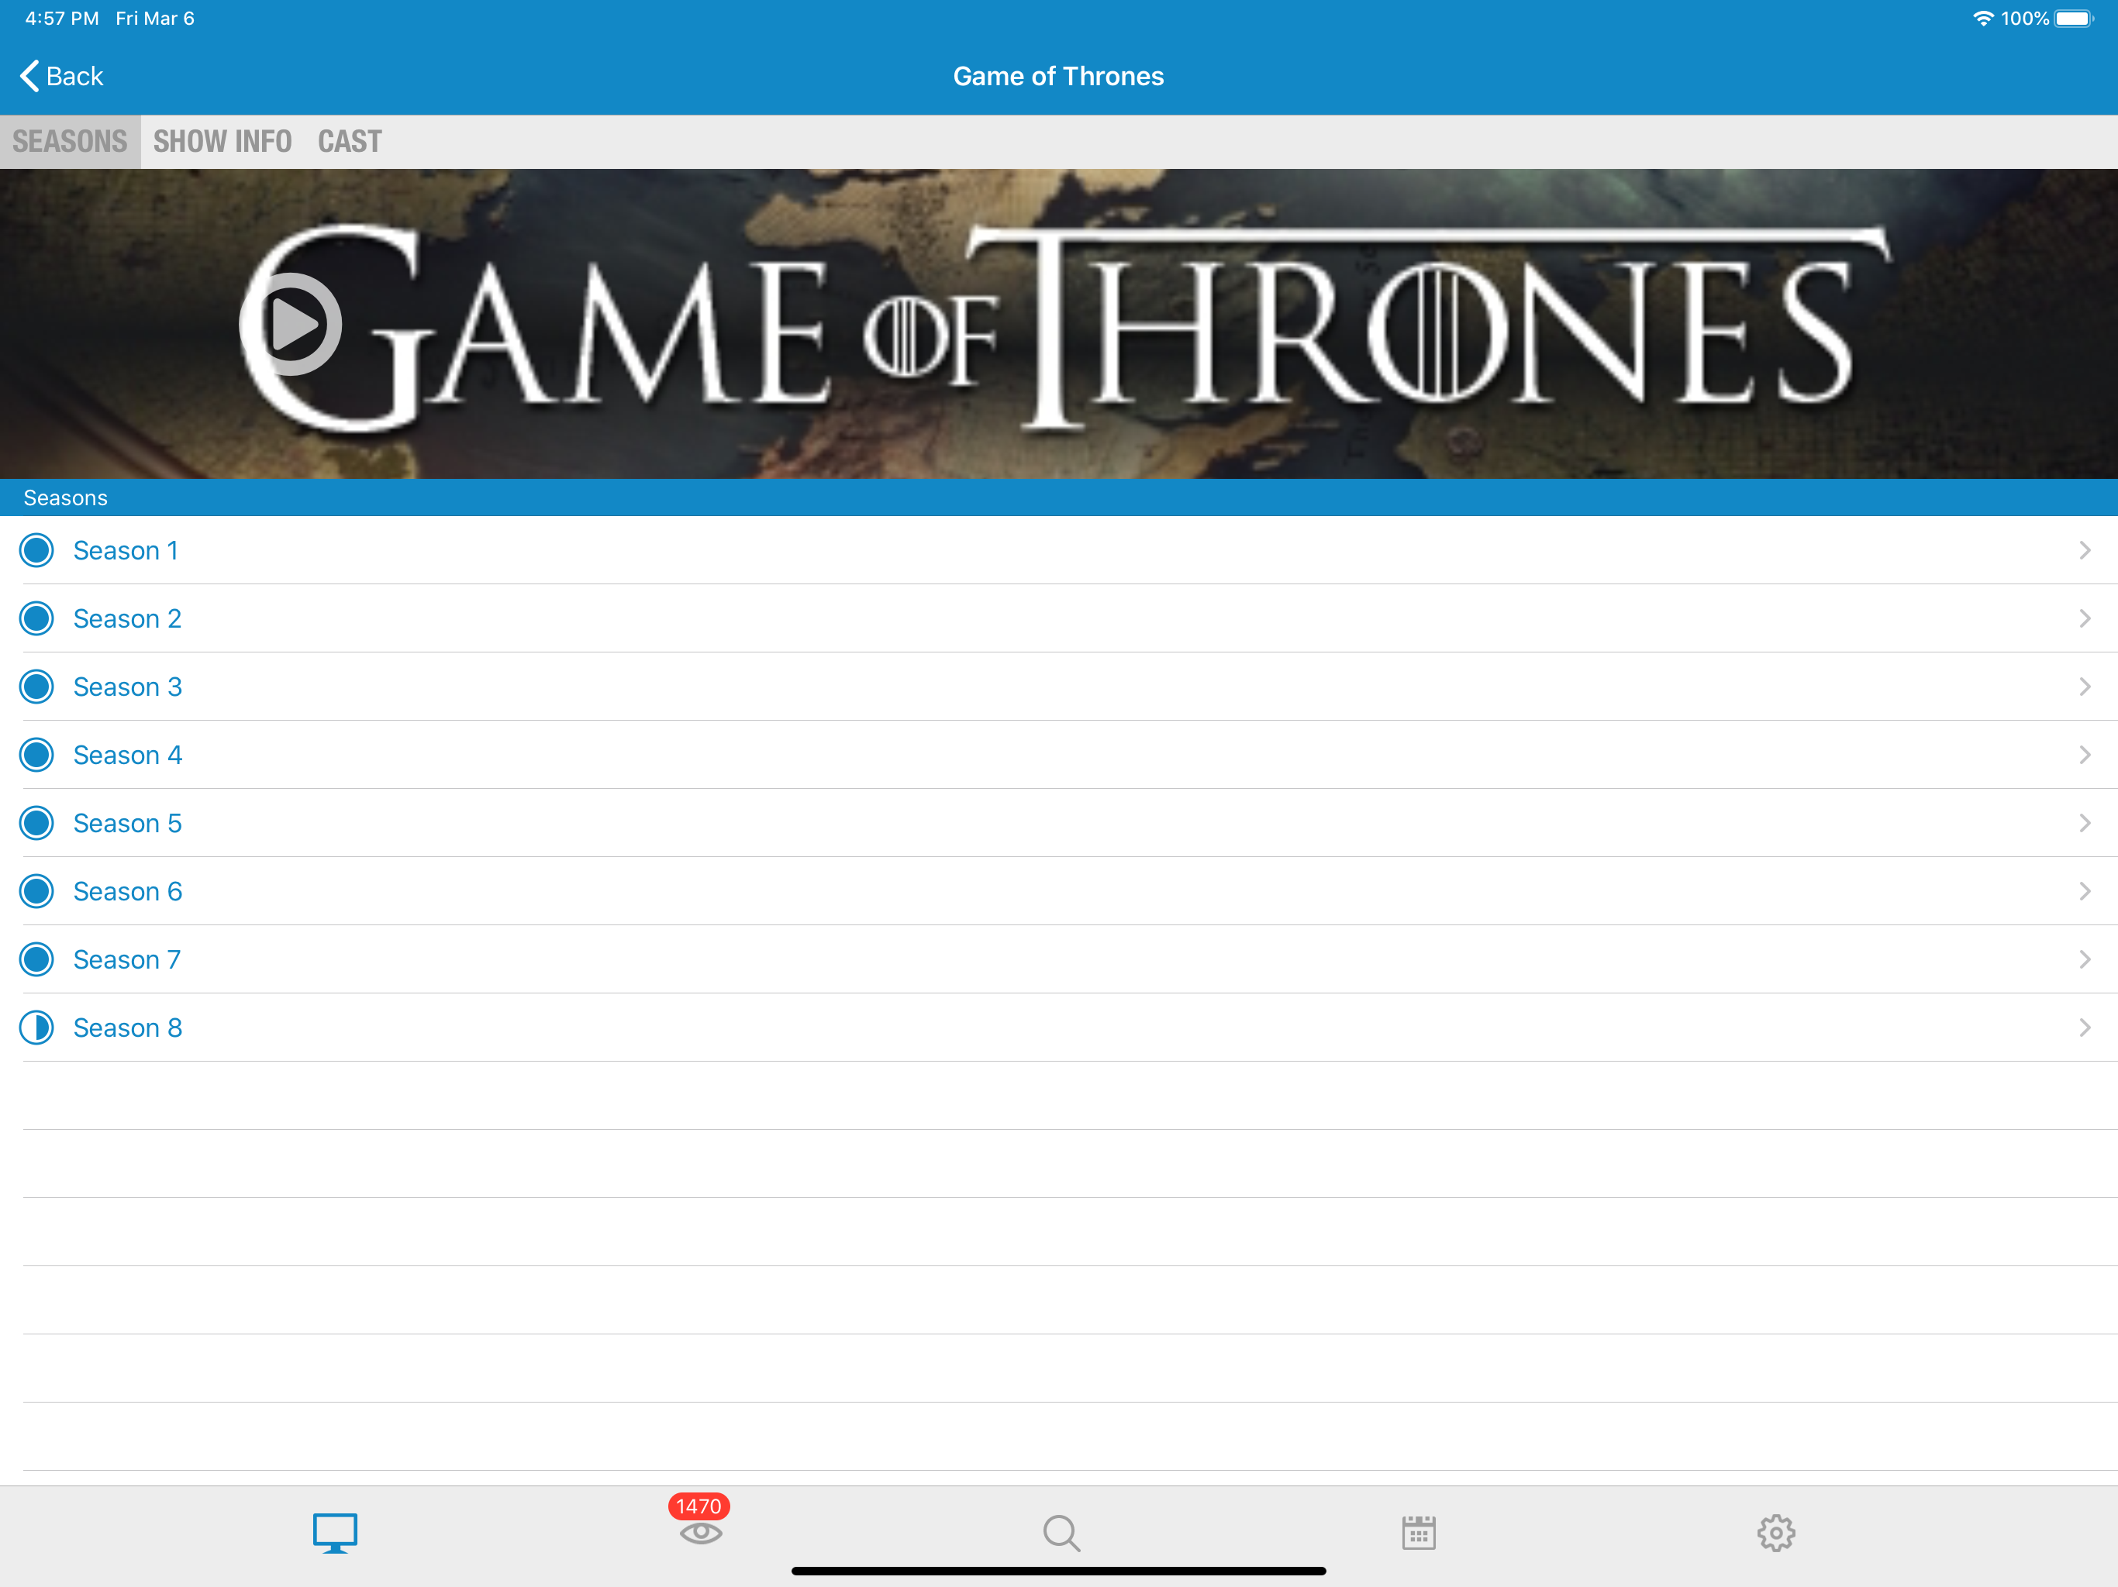Tap the battery status icon
This screenshot has height=1587, width=2118.
[x=2074, y=18]
